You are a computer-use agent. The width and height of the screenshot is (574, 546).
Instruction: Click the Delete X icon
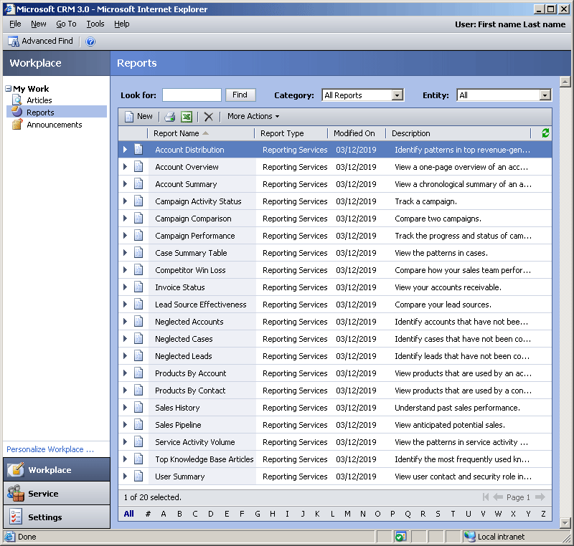pos(209,117)
